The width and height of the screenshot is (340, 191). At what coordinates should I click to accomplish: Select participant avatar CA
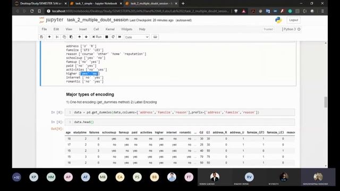[120, 177]
